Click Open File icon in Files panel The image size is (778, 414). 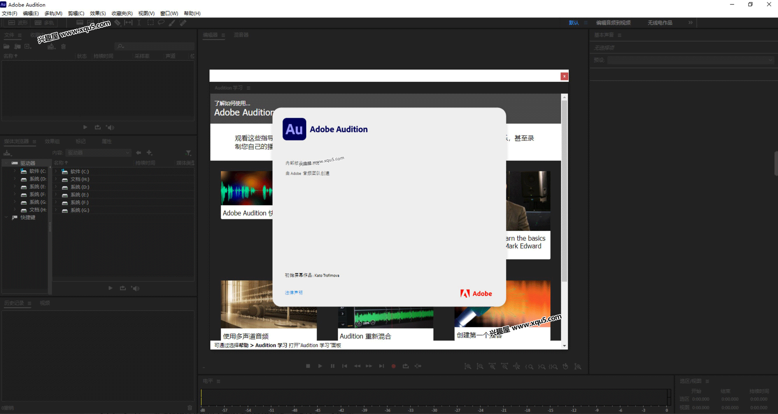(x=7, y=47)
